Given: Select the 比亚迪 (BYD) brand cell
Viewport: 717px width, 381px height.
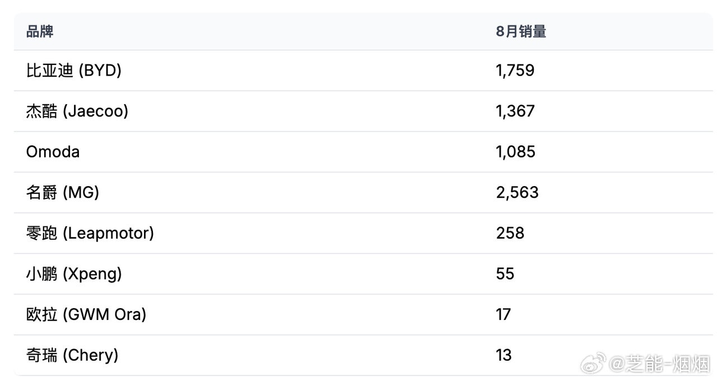Looking at the screenshot, I should [x=73, y=71].
